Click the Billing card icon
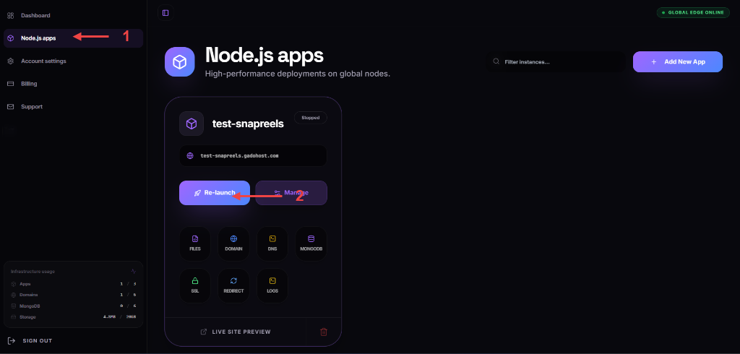This screenshot has height=354, width=740. (x=10, y=84)
